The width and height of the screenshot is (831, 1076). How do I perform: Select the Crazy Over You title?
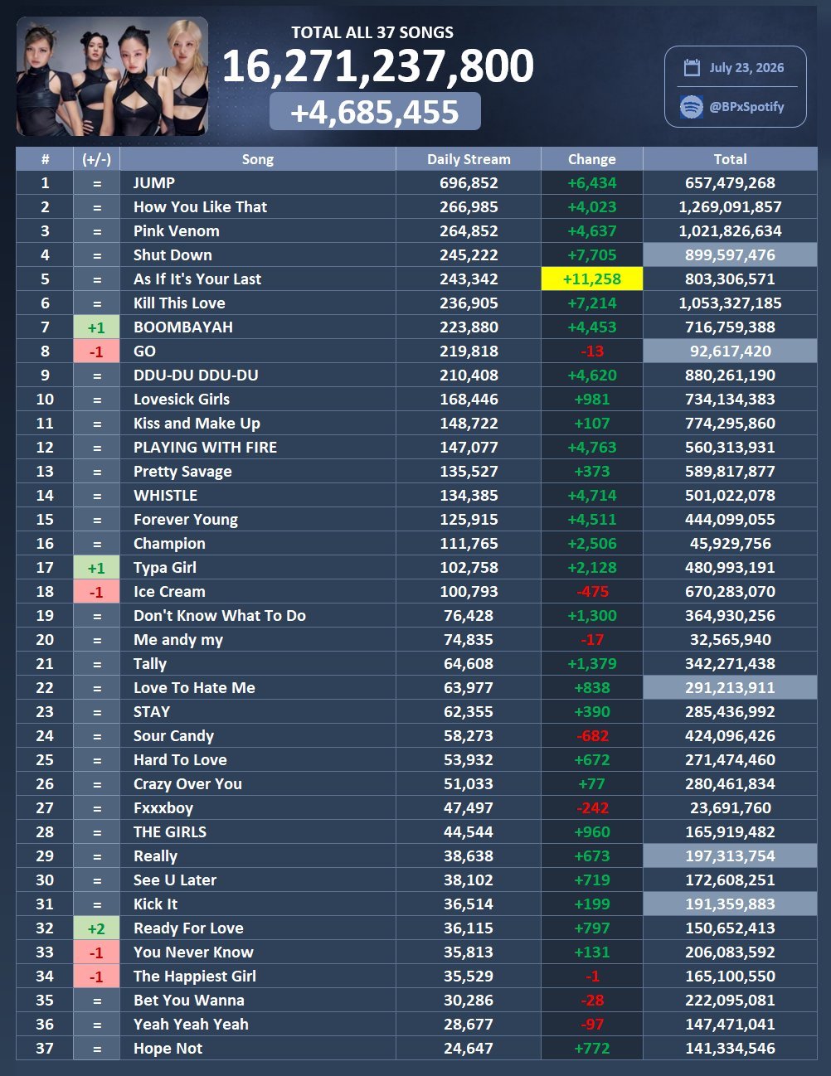(187, 784)
